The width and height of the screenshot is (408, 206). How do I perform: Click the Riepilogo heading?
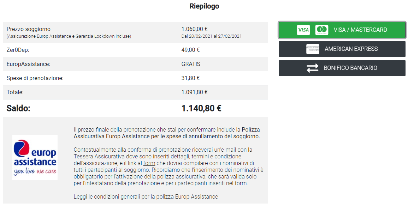(204, 6)
